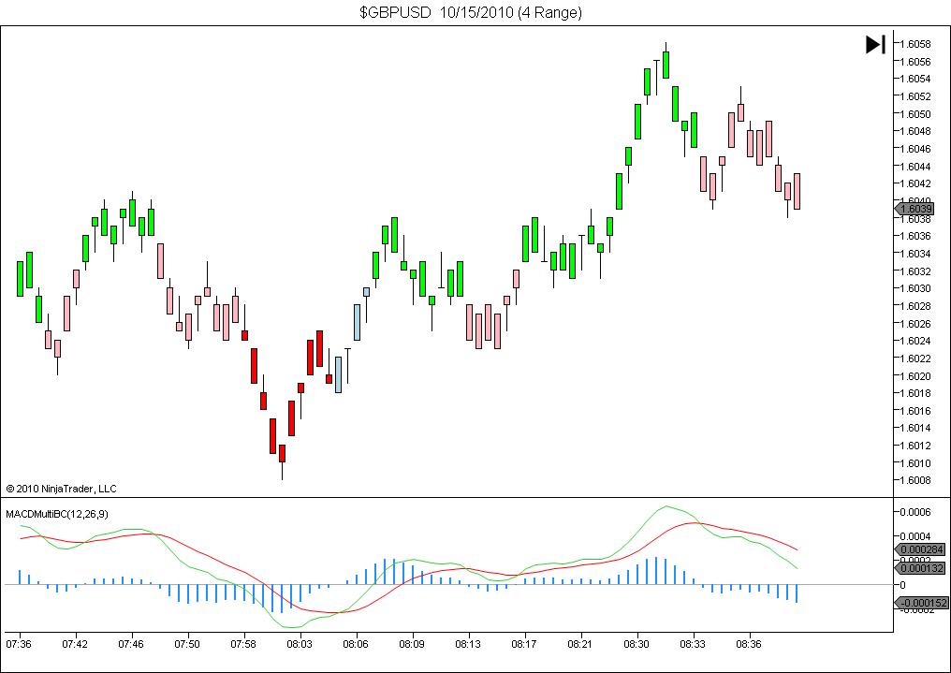Image resolution: width=951 pixels, height=673 pixels.
Task: Click the 1.6050 price axis label
Action: coord(915,114)
